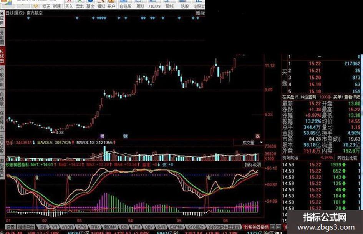
Task: Select the CYS修改 indicator tab
Action: pos(195,227)
